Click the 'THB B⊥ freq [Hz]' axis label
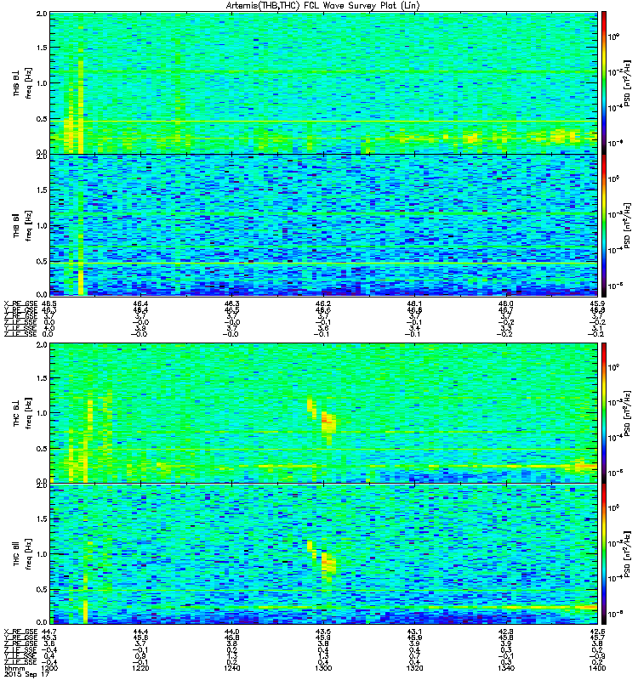The image size is (638, 680). [23, 83]
